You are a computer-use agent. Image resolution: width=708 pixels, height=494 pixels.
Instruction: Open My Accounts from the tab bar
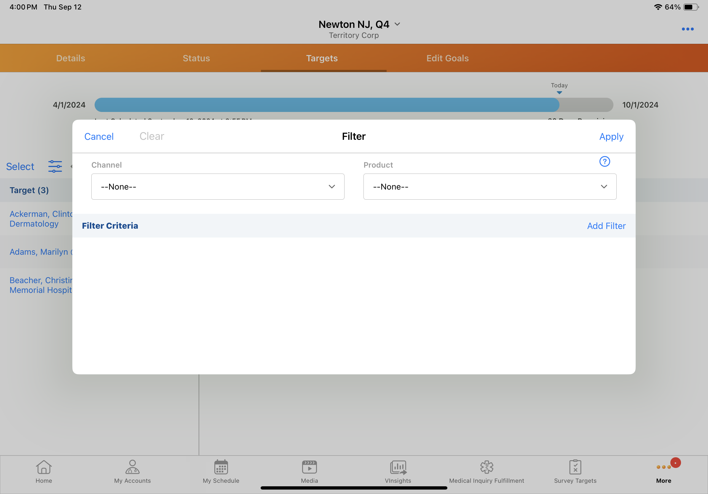(x=132, y=467)
